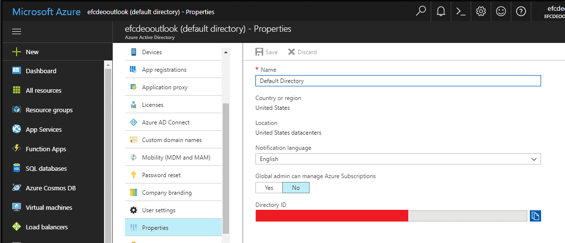Click the Save button
The width and height of the screenshot is (565, 243).
[267, 52]
